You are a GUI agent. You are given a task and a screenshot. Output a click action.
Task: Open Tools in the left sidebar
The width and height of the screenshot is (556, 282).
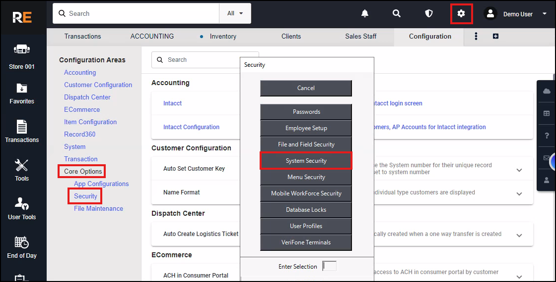coord(22,170)
